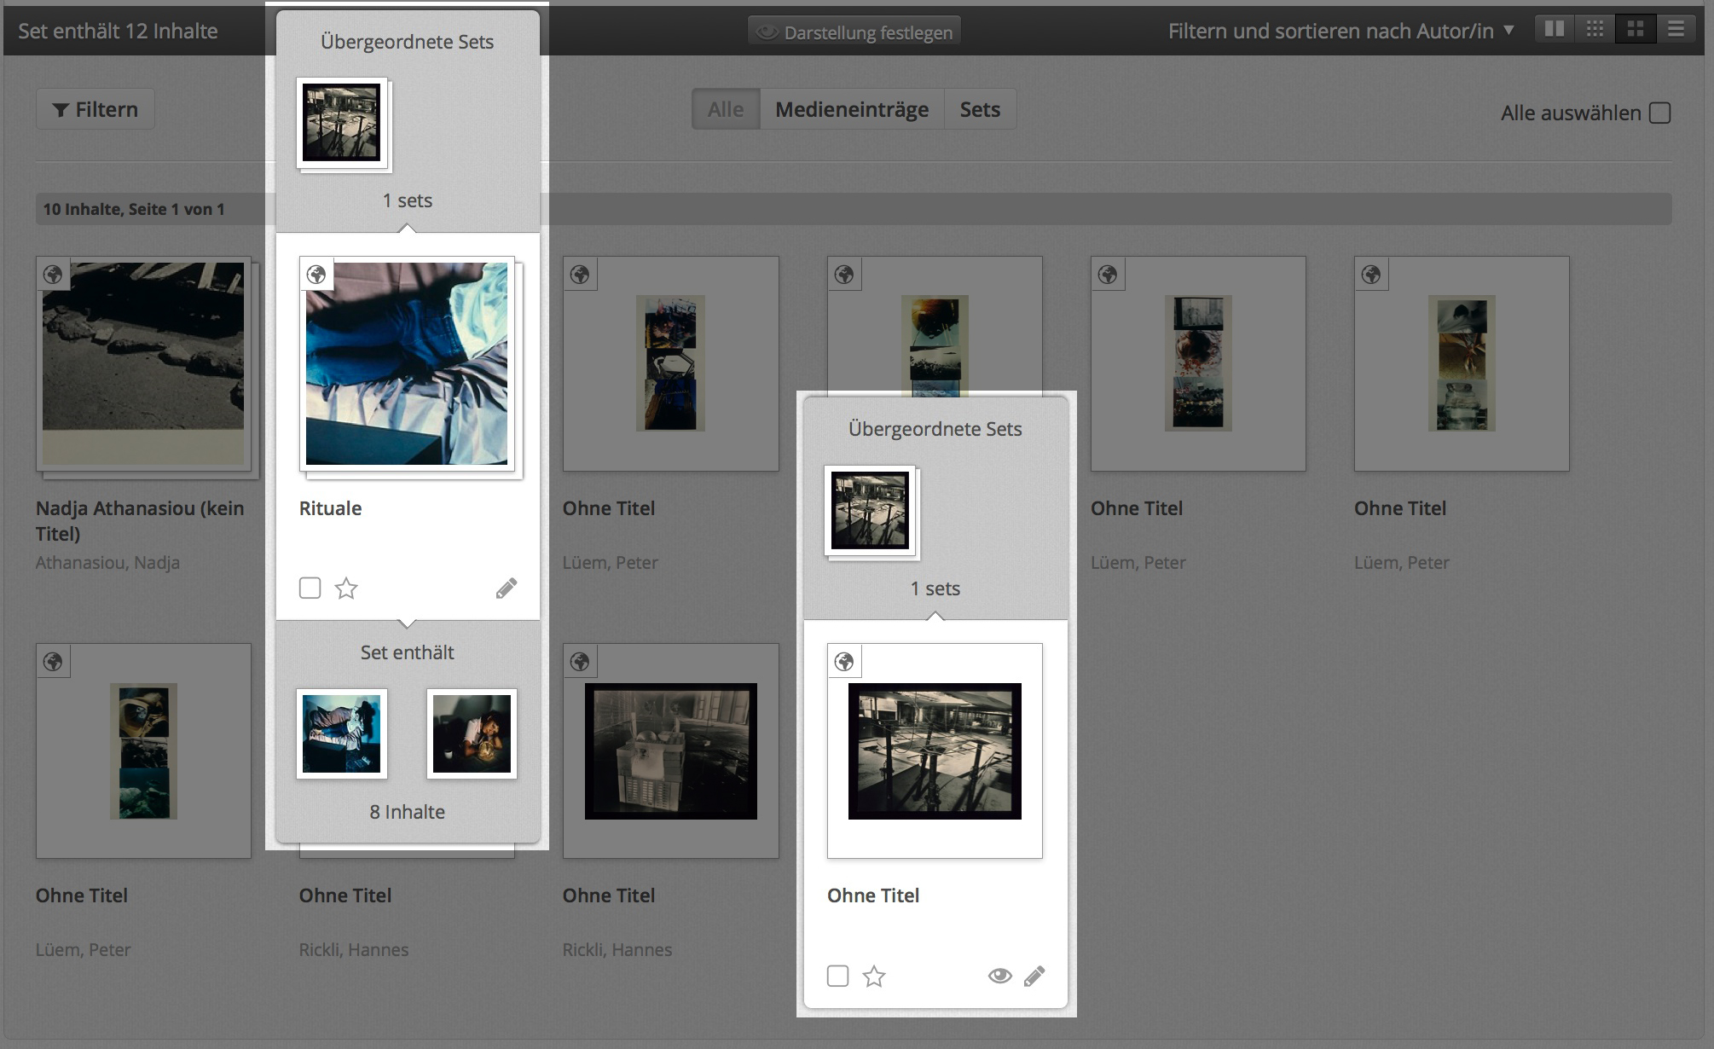Select the large grid view icon

pyautogui.click(x=1635, y=29)
